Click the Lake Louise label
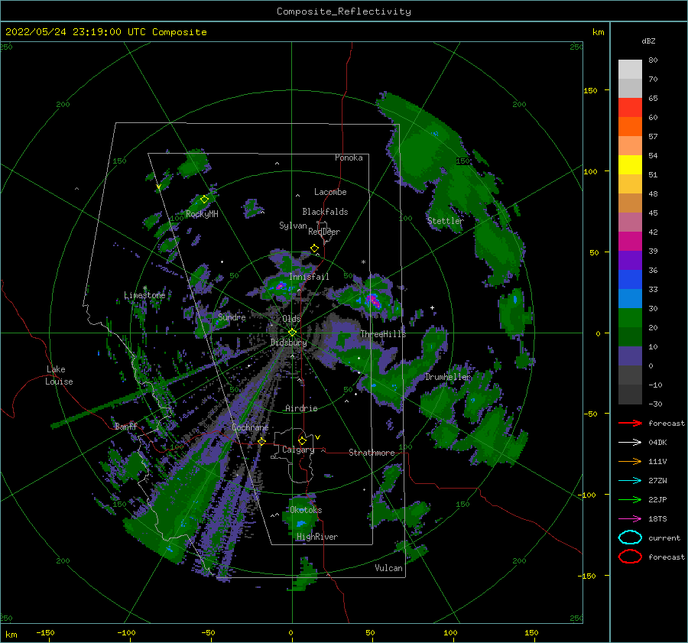 [x=59, y=375]
